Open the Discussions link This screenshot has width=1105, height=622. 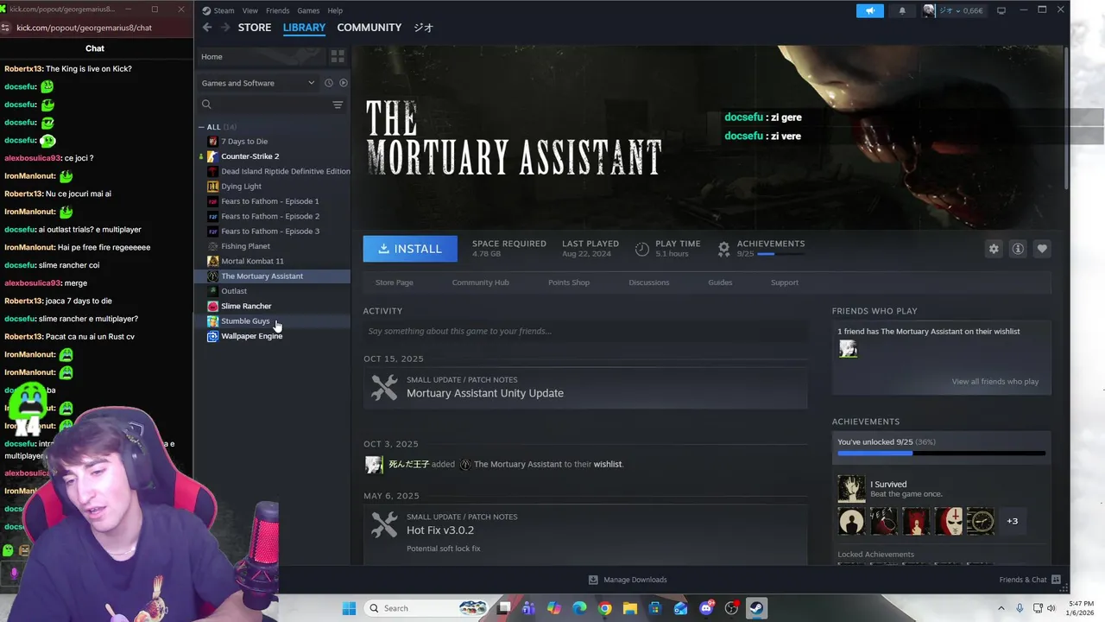[648, 282]
